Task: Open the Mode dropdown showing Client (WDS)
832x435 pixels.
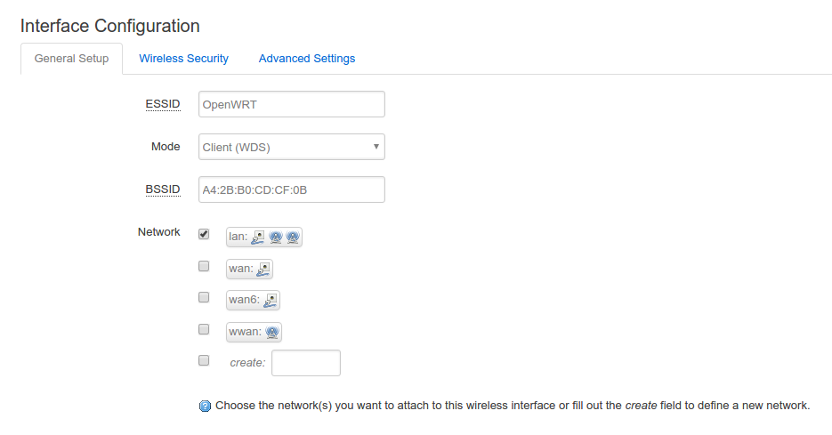Action: [x=291, y=147]
